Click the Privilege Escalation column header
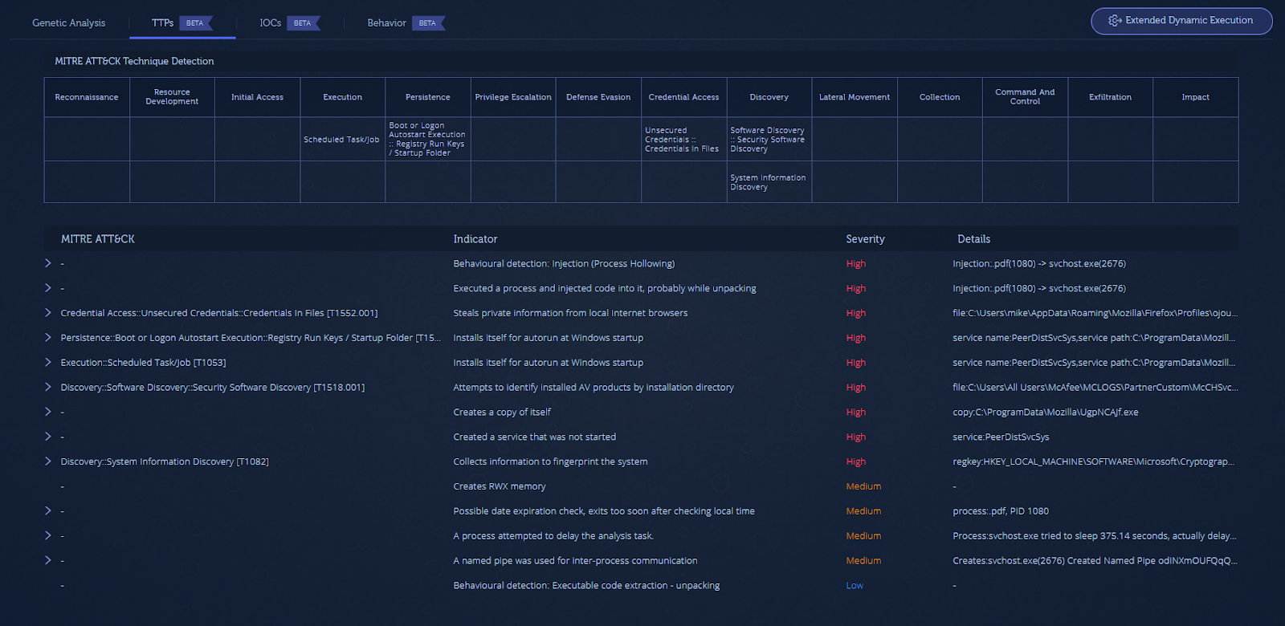 513,97
